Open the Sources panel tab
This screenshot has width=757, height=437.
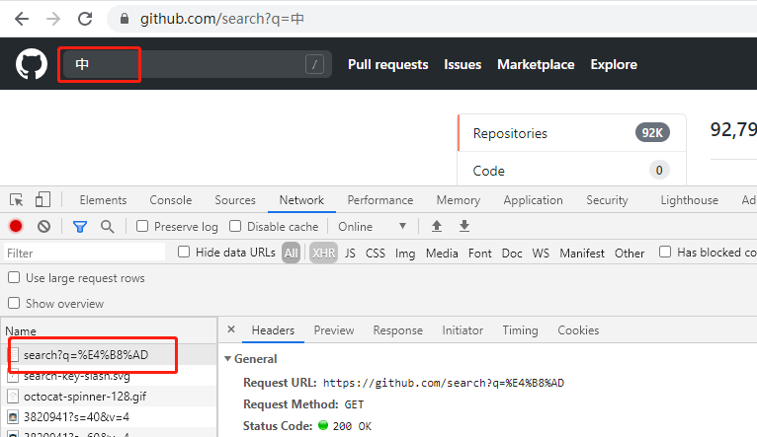(x=235, y=200)
